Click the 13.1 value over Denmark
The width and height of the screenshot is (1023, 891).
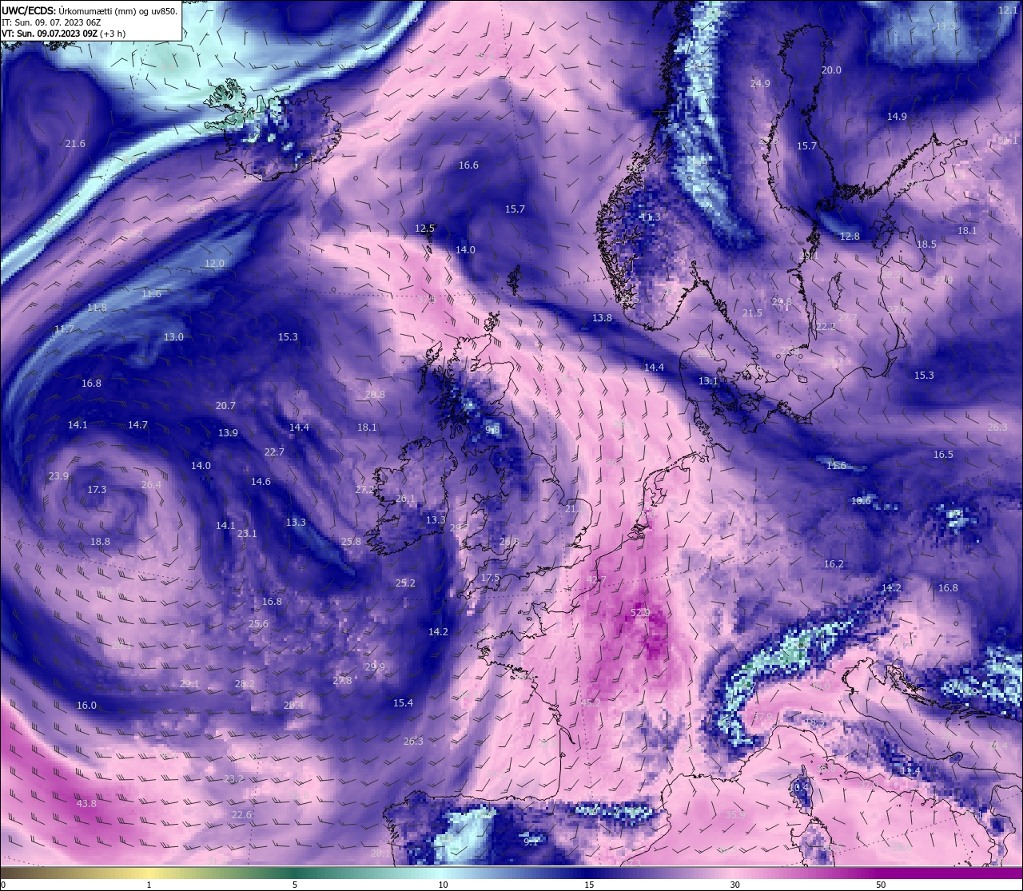click(708, 382)
